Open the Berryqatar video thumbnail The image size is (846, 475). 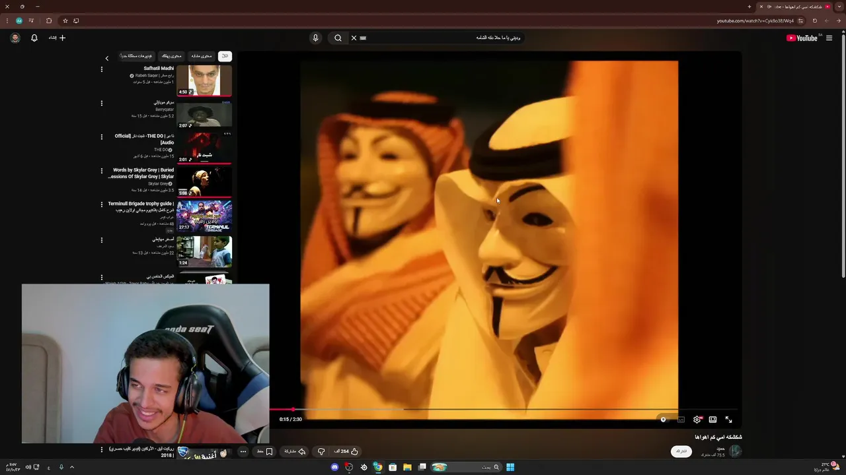point(204,115)
